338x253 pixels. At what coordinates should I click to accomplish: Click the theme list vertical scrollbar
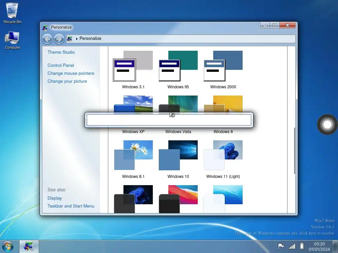(294, 151)
